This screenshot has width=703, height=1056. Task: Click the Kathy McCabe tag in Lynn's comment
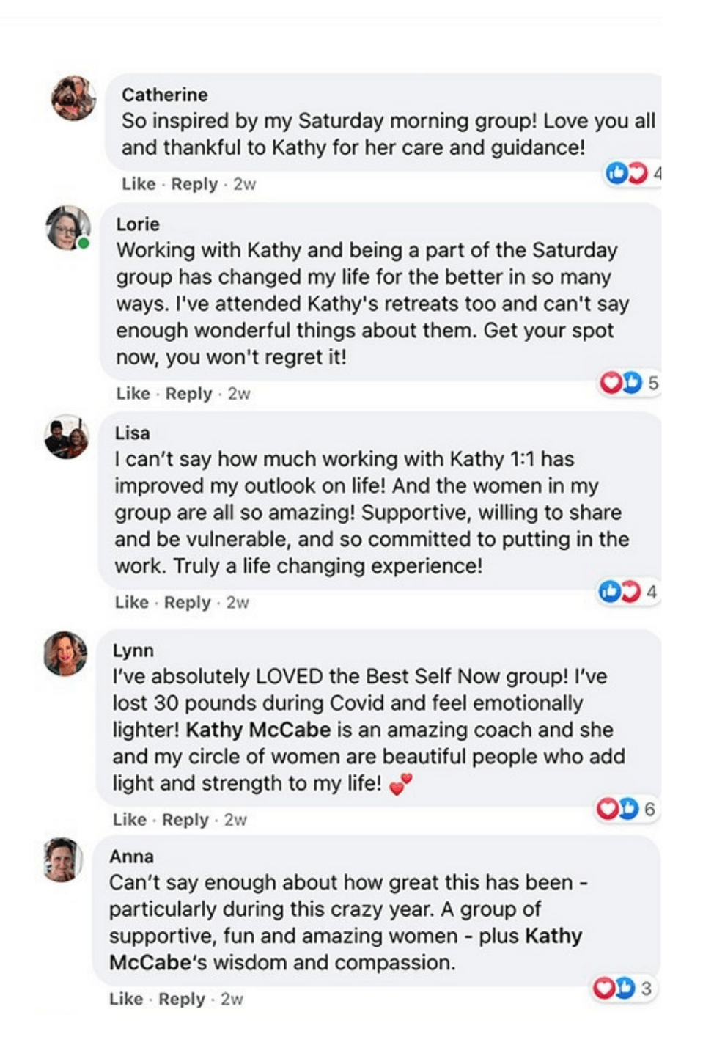pos(258,730)
